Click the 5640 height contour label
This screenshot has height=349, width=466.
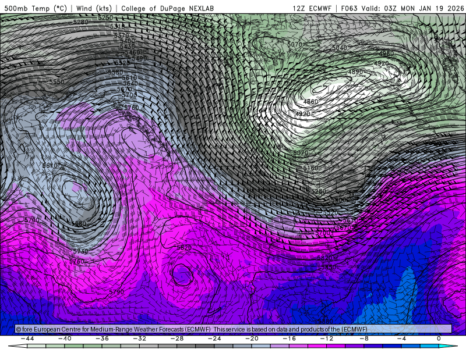(x=130, y=83)
